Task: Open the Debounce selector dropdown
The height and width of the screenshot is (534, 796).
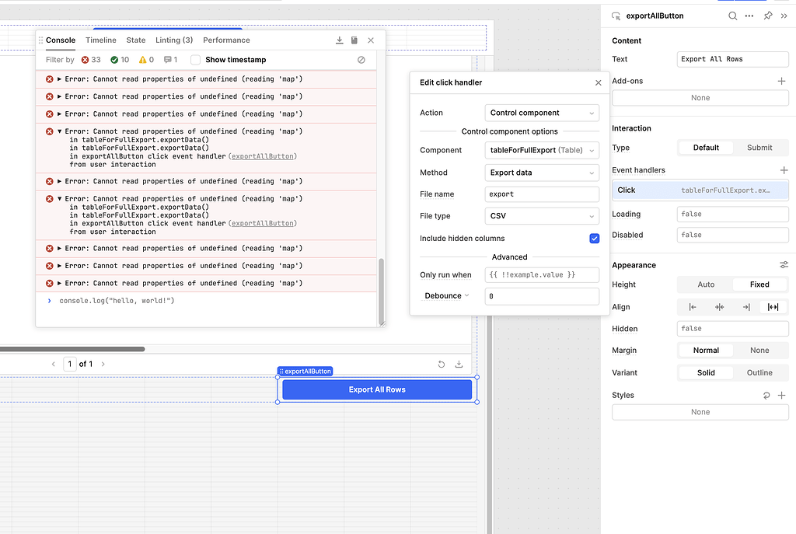Action: tap(447, 296)
